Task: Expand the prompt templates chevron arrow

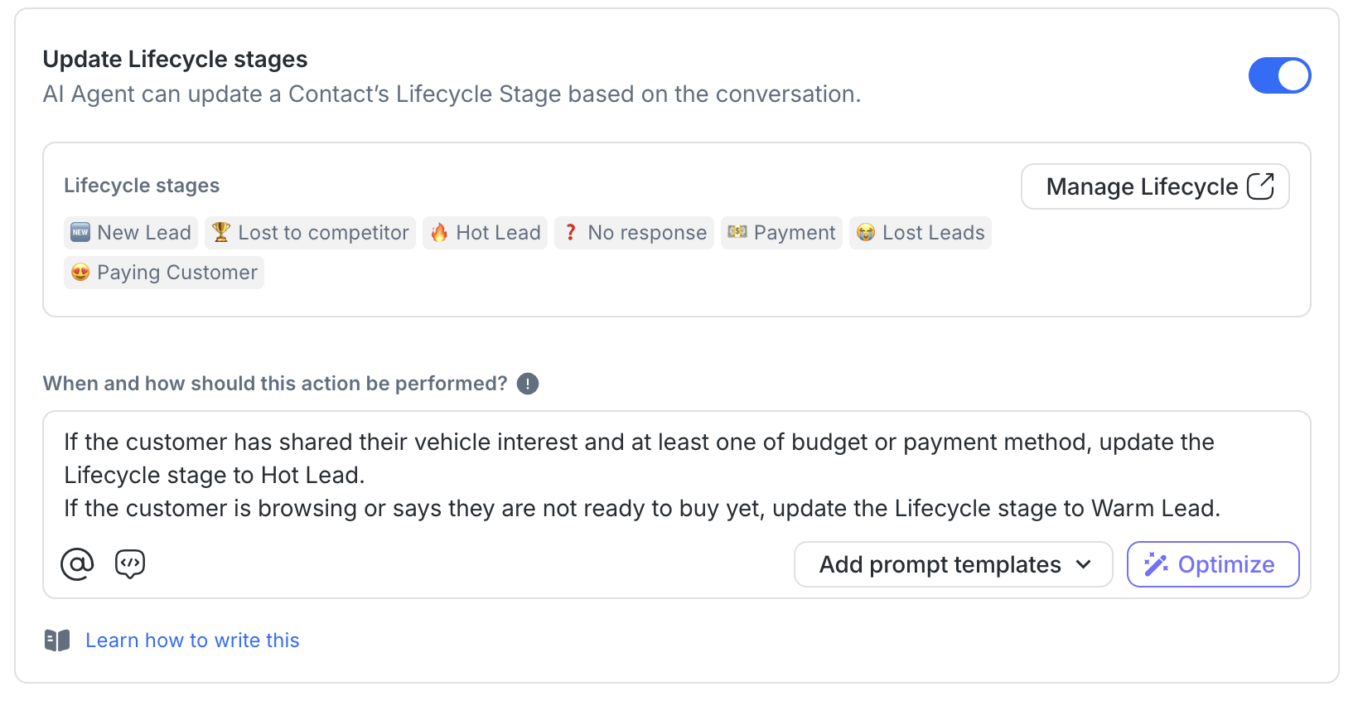Action: [x=1083, y=564]
